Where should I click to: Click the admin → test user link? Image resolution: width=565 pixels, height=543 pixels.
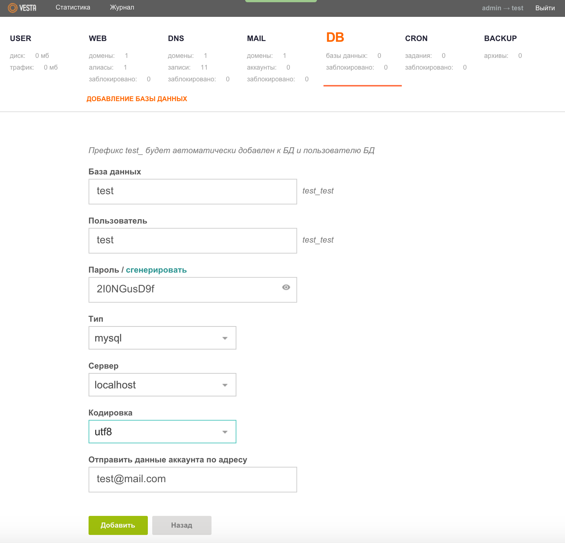pos(502,8)
